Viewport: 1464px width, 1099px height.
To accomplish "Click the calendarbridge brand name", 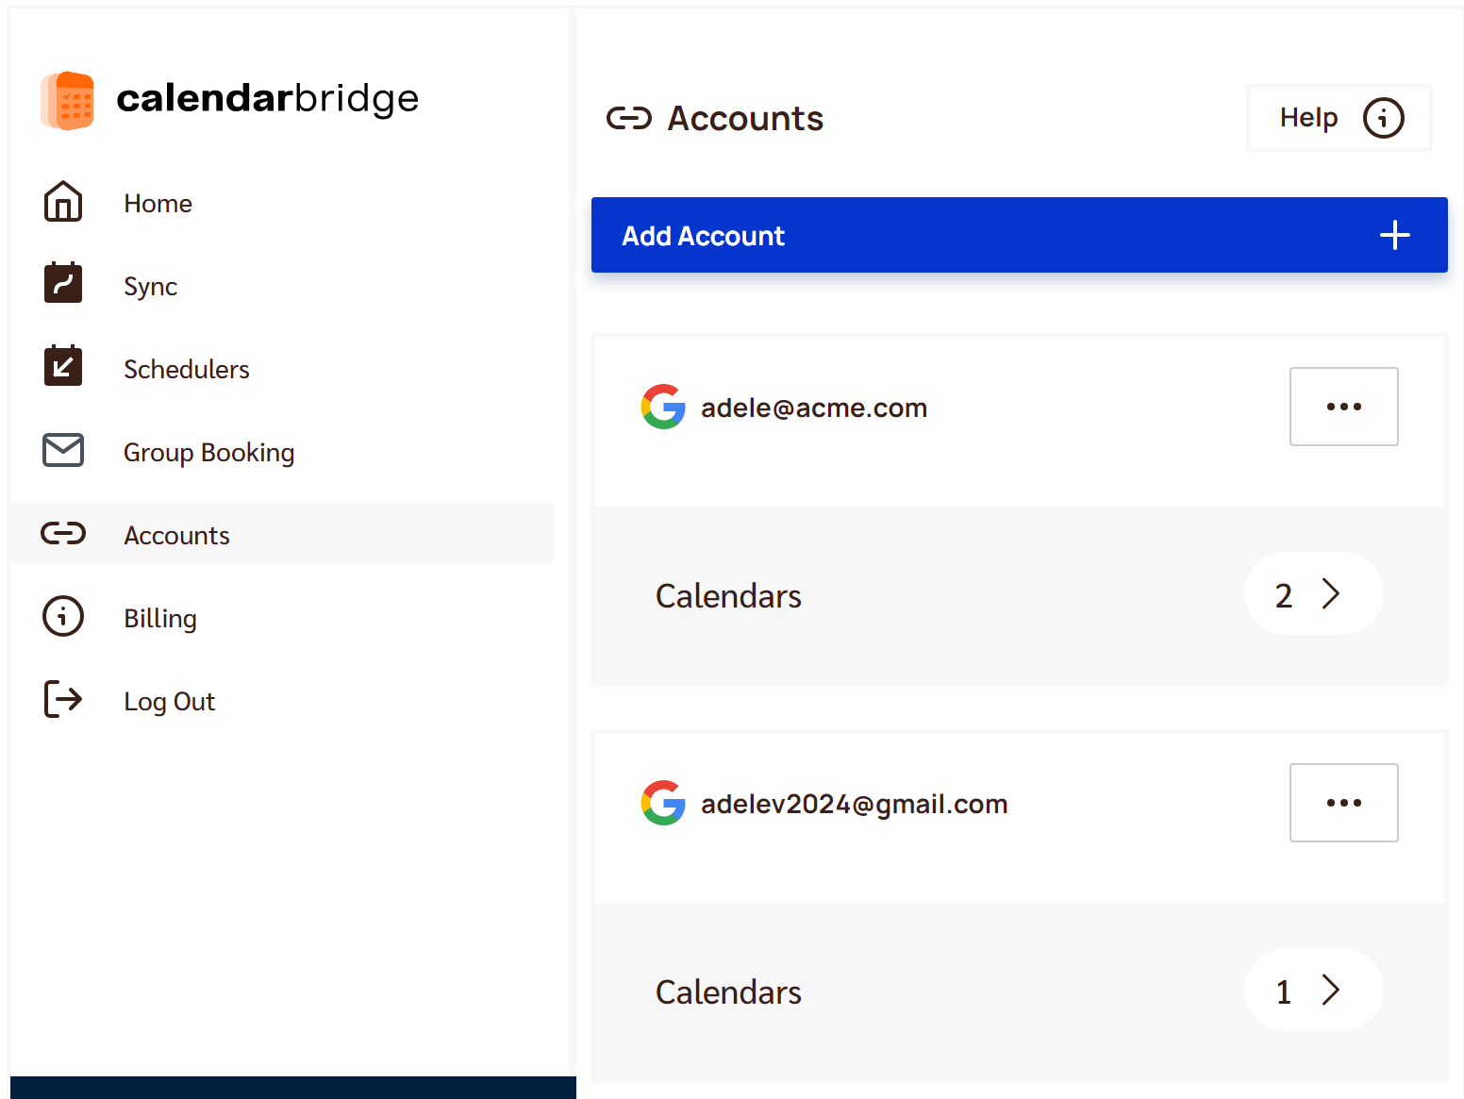I will [268, 98].
